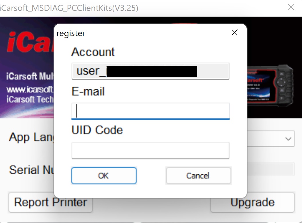The width and height of the screenshot is (302, 223).
Task: Cancel the register dialog
Action: 198,175
